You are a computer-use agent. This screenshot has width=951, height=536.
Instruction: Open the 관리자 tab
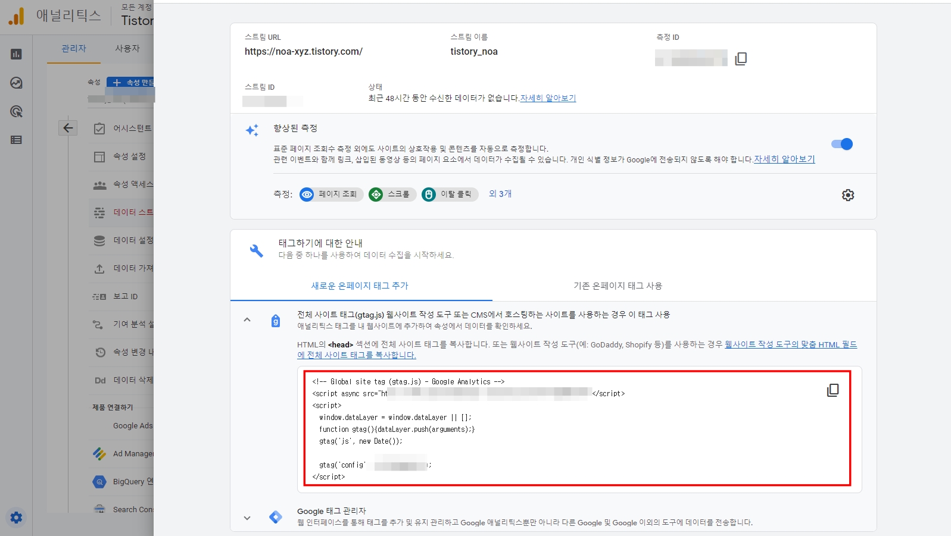[x=74, y=48]
